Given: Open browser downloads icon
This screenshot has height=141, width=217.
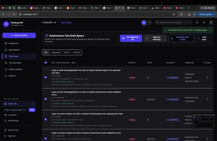Looking at the screenshot, I should 189,14.
